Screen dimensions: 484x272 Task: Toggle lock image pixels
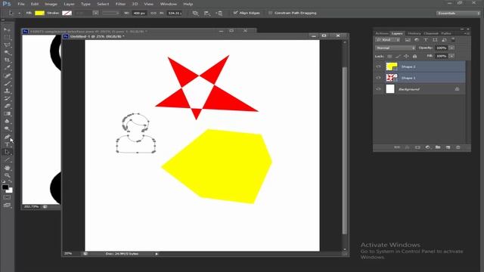[x=399, y=56]
